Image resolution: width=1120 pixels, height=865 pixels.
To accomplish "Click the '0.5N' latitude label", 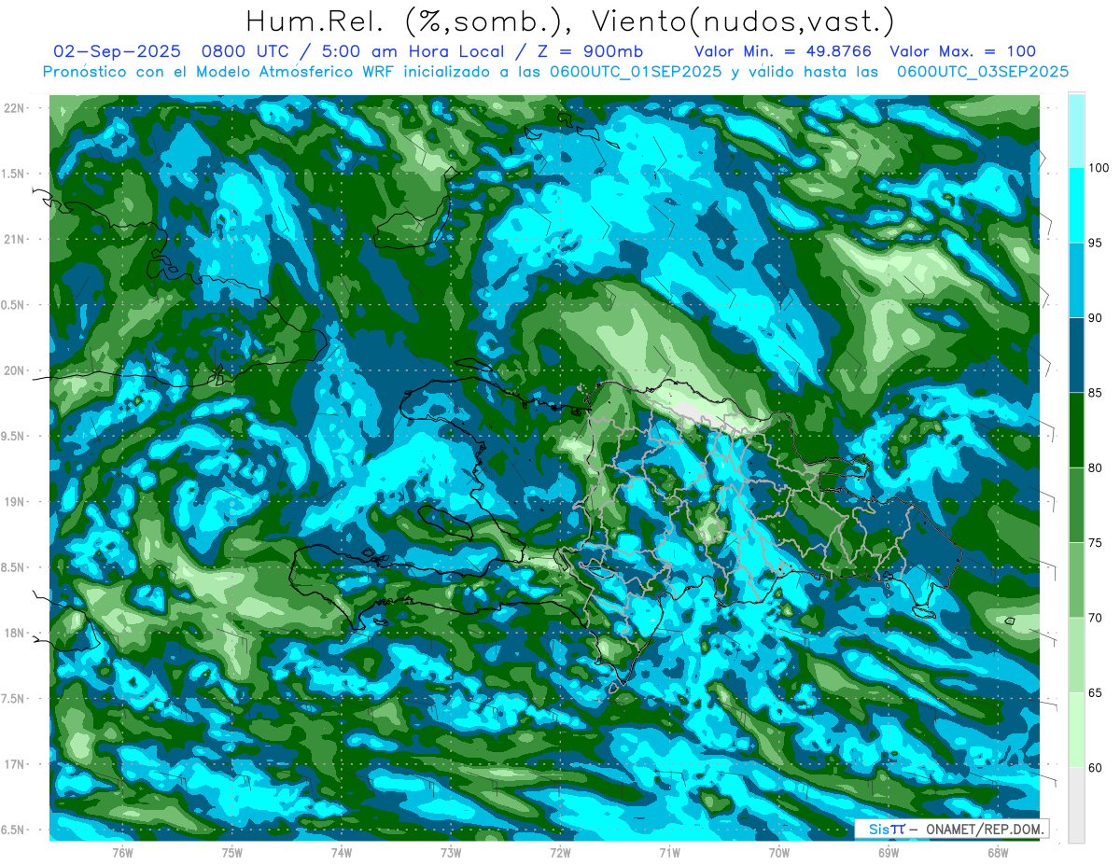I will (13, 305).
